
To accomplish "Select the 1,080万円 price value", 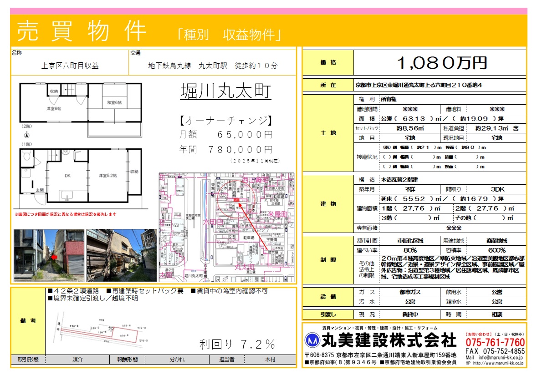I will point(442,63).
